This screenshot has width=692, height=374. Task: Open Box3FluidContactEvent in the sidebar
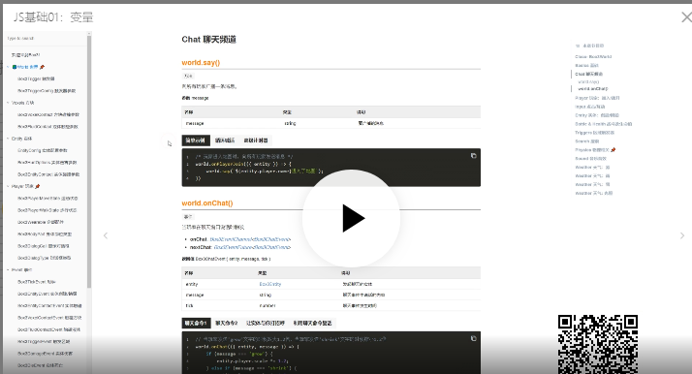(x=49, y=329)
